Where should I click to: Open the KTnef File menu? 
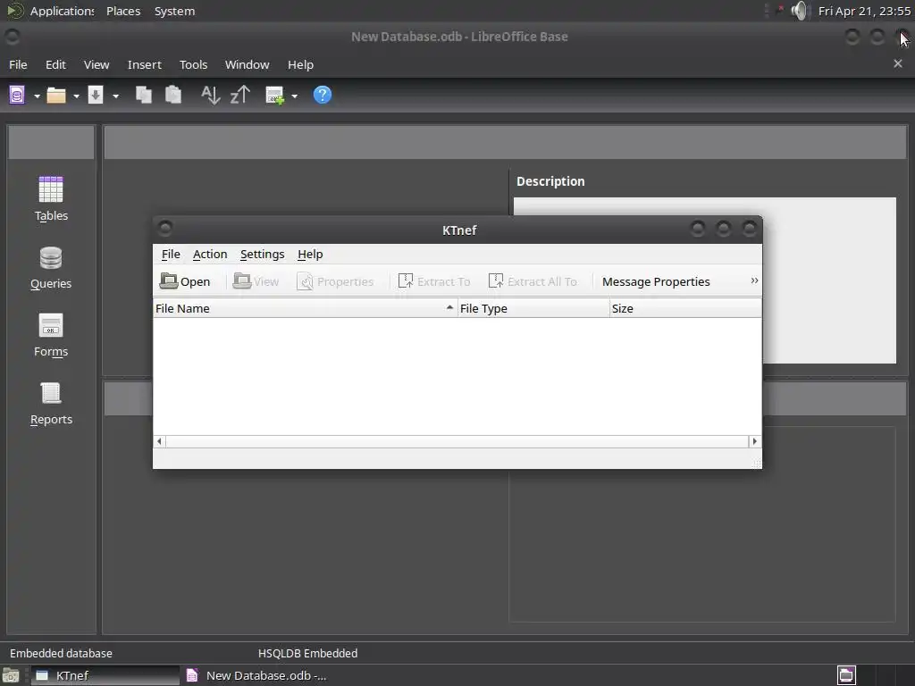tap(171, 255)
